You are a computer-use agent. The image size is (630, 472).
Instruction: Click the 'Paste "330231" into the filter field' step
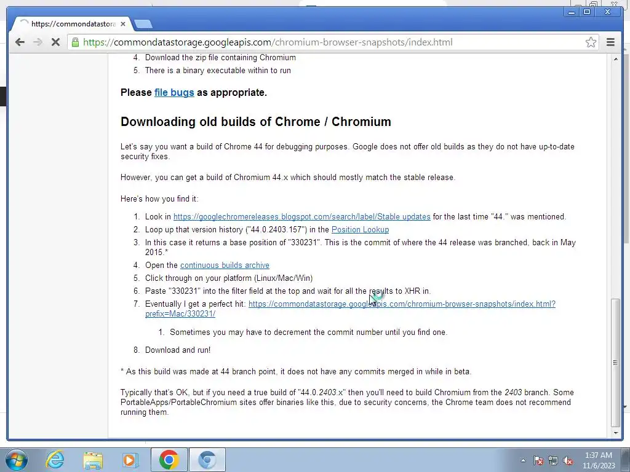coord(288,291)
